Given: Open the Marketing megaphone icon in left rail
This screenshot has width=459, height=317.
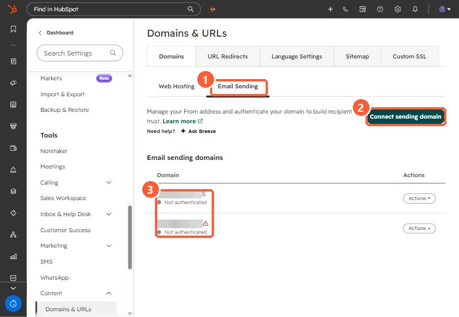Looking at the screenshot, I should [13, 83].
